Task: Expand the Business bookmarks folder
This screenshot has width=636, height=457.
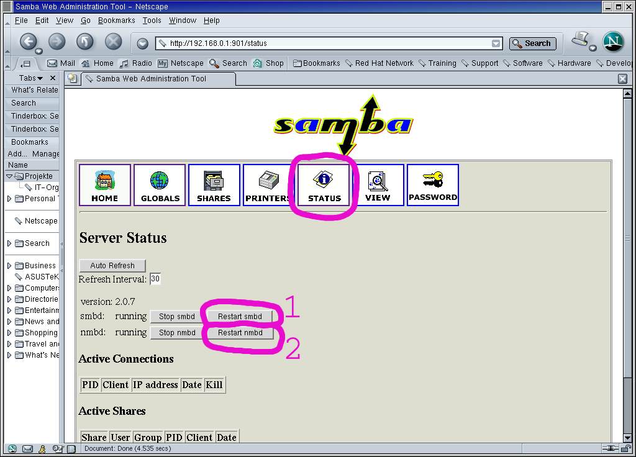Action: [x=9, y=266]
